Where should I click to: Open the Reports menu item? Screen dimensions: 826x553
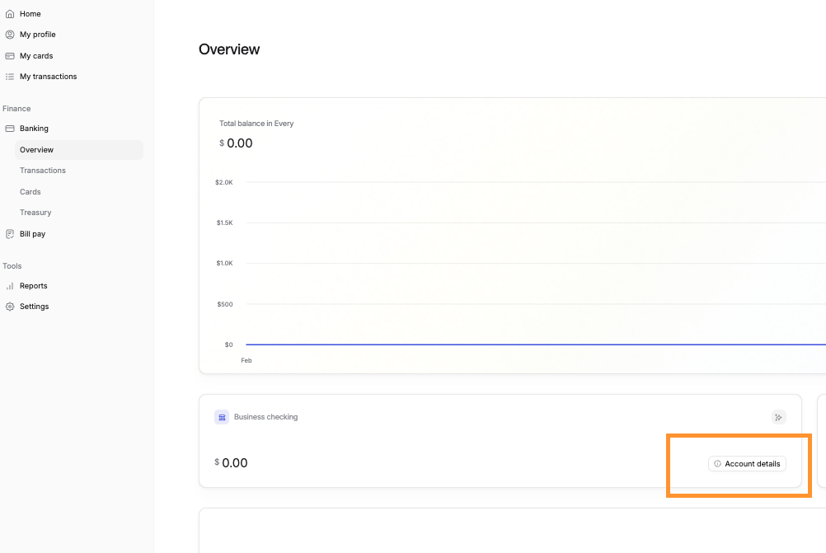click(34, 286)
